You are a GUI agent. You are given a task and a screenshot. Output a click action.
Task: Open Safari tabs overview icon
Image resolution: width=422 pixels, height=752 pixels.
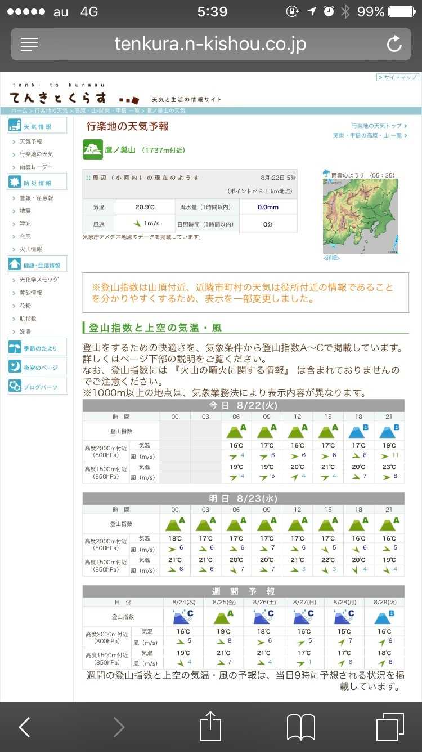tap(389, 727)
